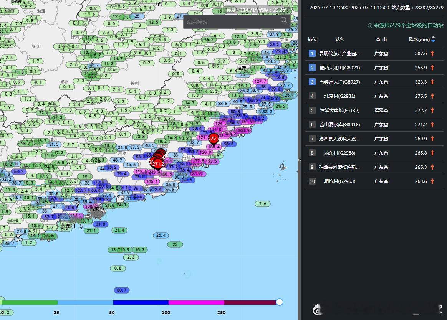Select station 粗坑村(G2963)

tap(339, 181)
